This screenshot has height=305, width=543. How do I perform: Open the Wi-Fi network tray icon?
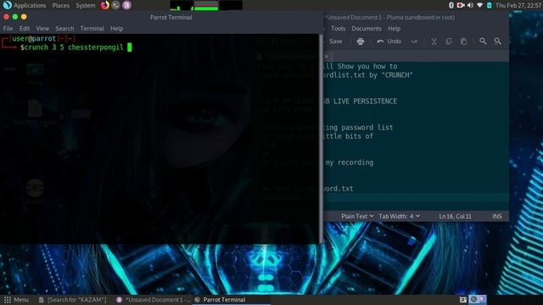tap(479, 5)
